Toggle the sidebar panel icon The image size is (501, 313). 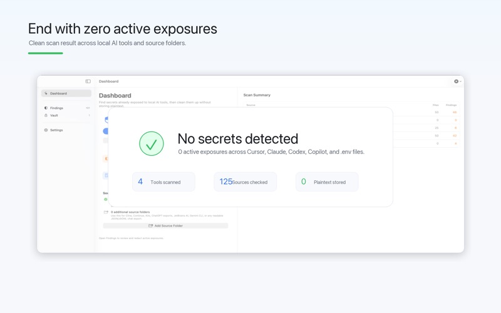pos(88,81)
